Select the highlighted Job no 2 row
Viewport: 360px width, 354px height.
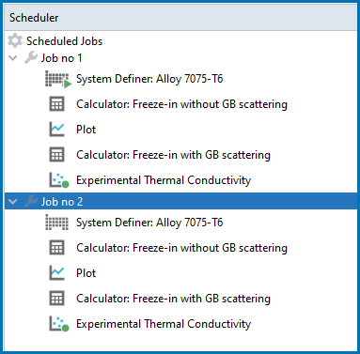pos(180,201)
